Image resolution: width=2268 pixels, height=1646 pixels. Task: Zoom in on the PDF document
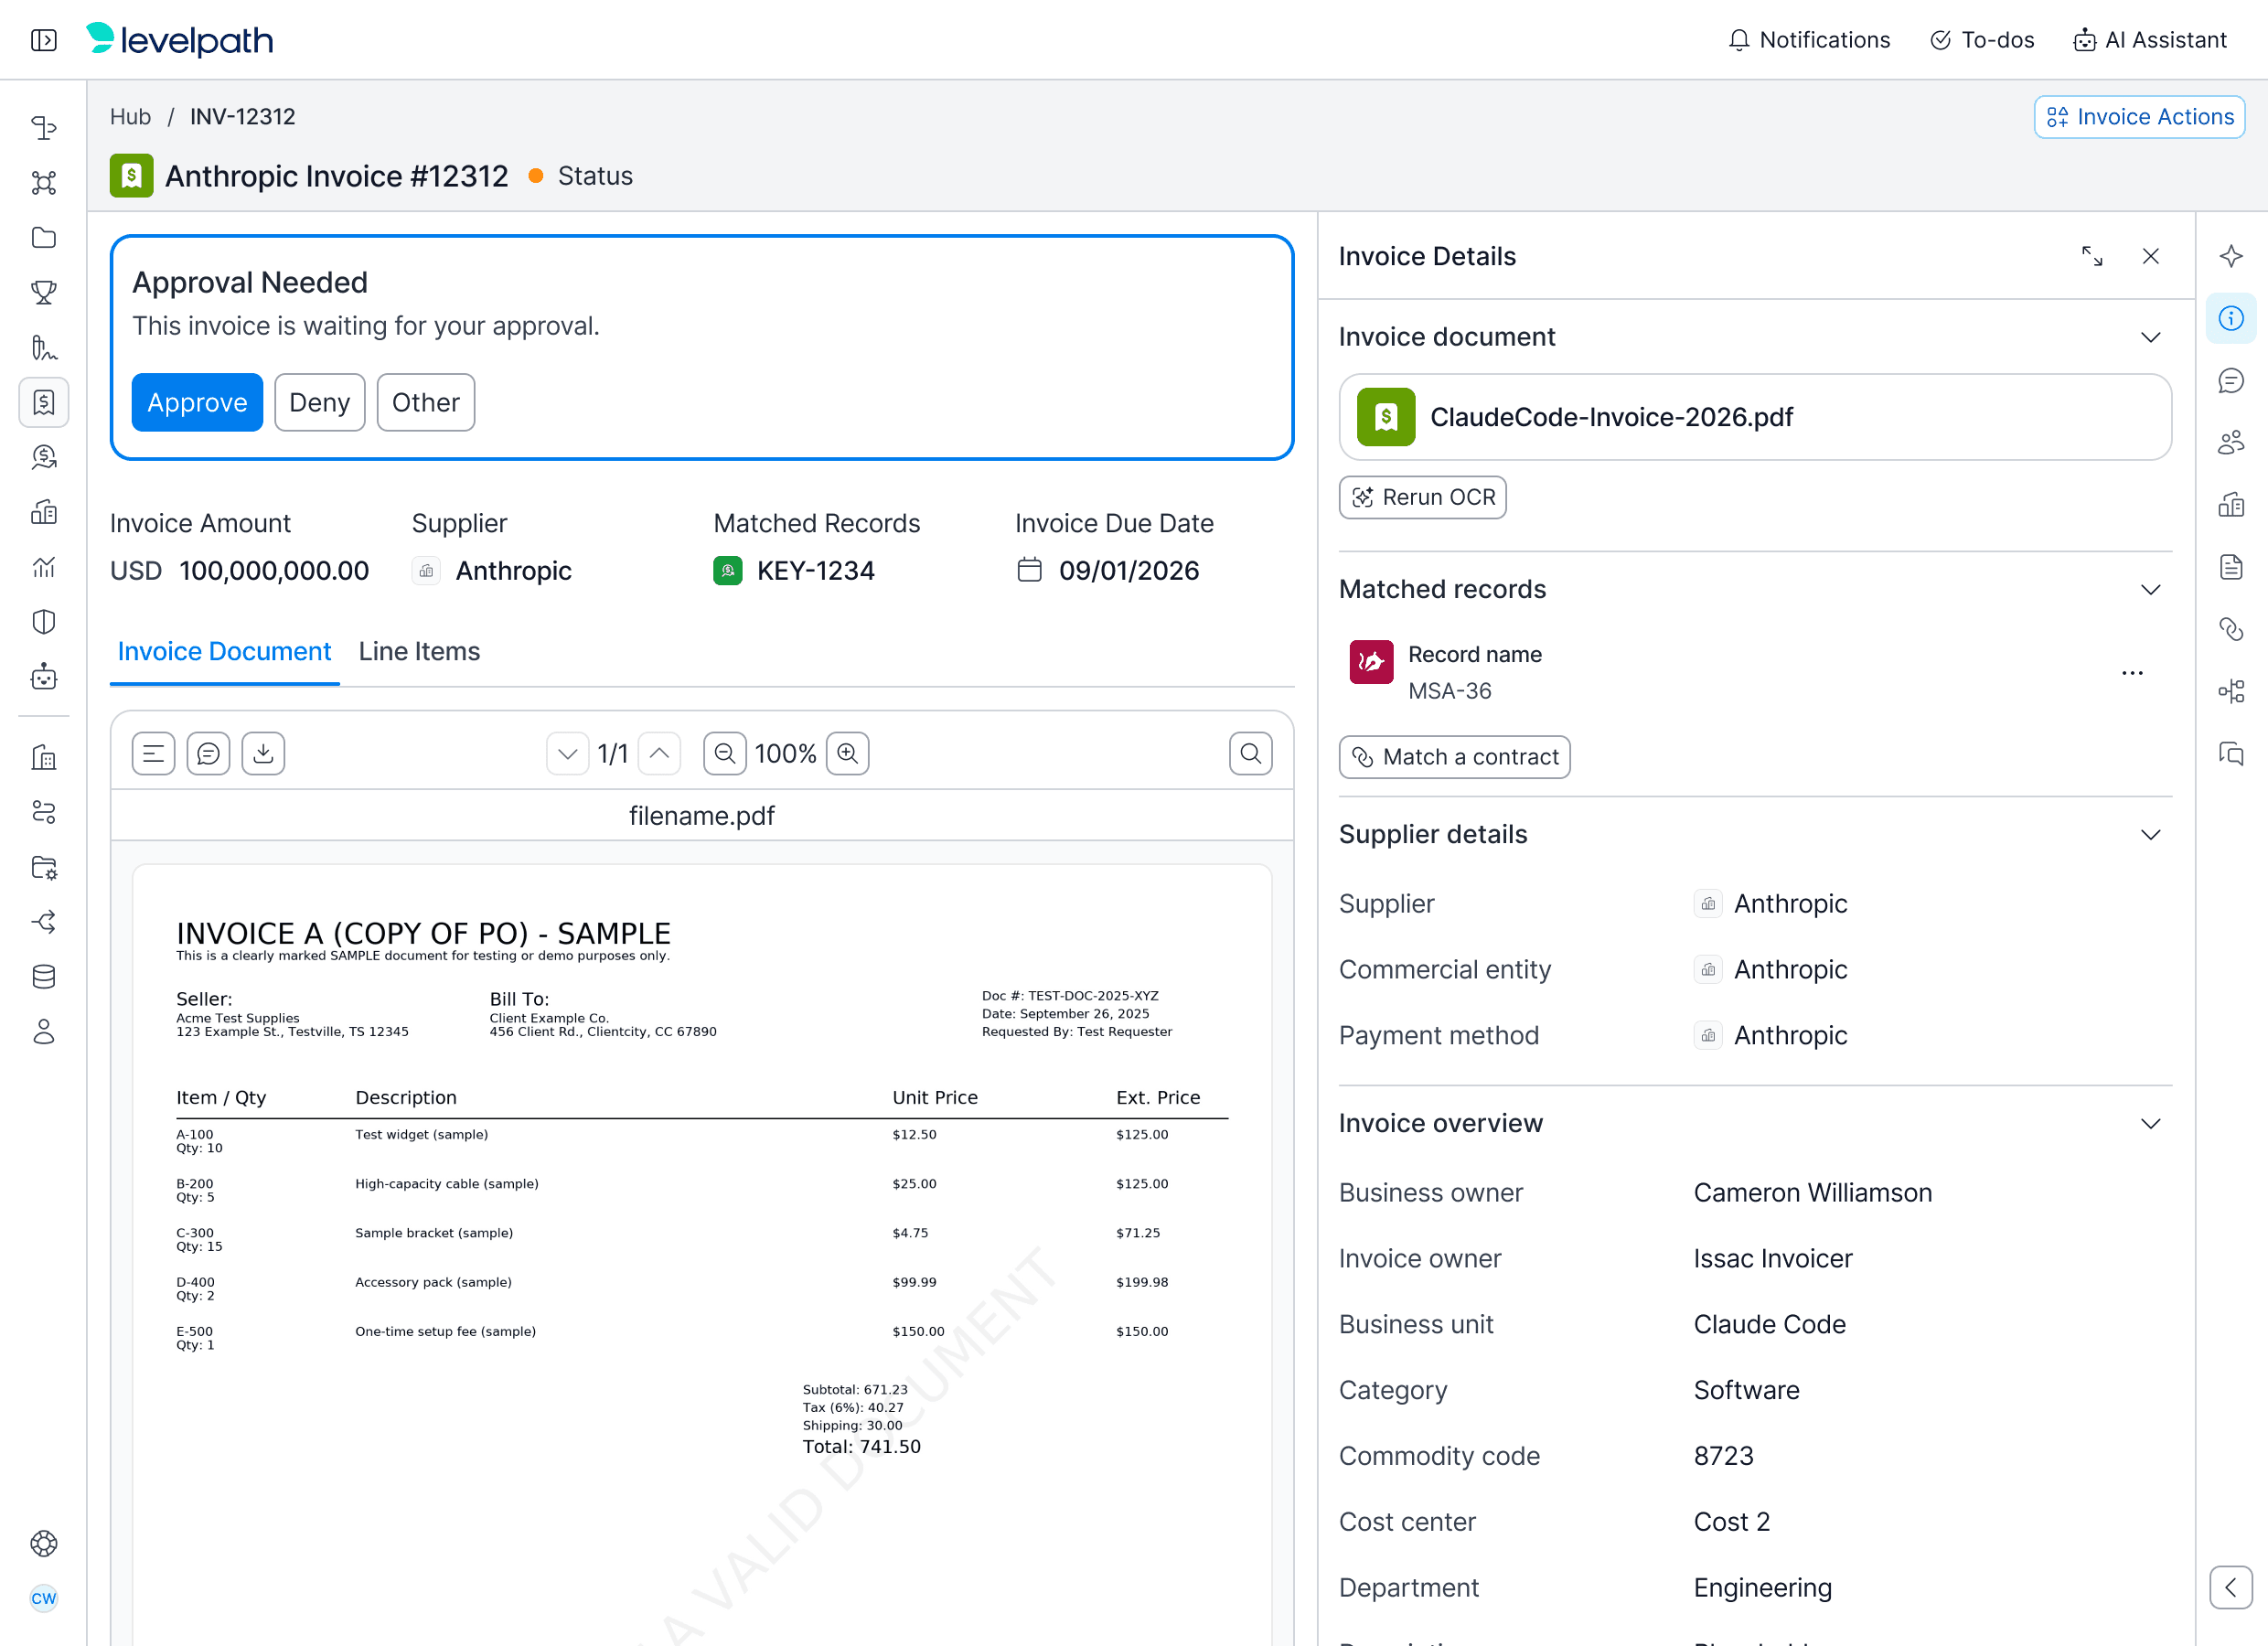(847, 753)
